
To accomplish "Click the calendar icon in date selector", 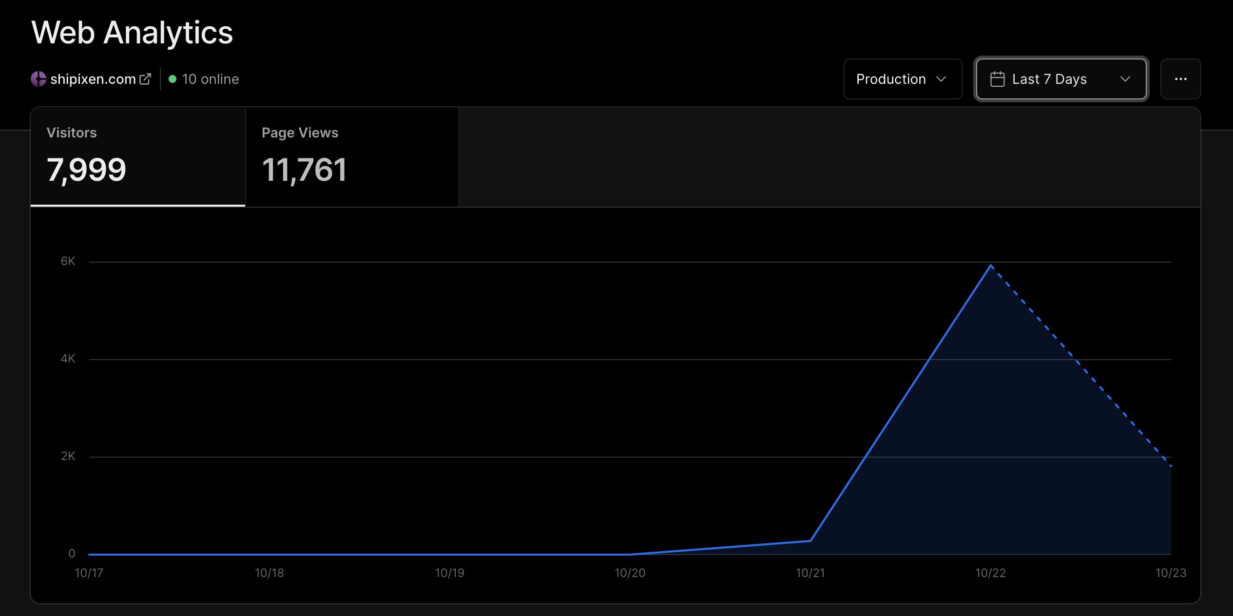I will pos(997,79).
